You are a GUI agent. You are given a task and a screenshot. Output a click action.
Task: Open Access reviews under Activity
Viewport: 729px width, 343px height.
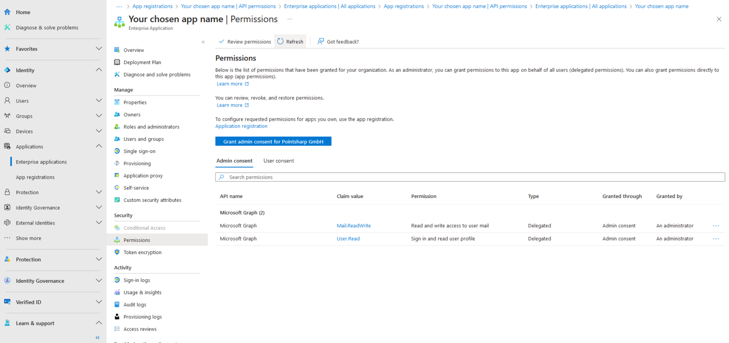[x=140, y=329]
